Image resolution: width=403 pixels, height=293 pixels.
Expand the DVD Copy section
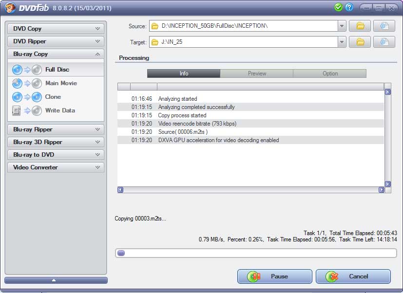click(x=56, y=29)
